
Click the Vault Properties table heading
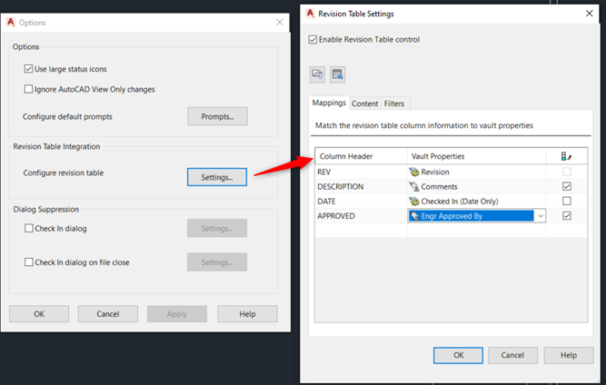(x=476, y=156)
